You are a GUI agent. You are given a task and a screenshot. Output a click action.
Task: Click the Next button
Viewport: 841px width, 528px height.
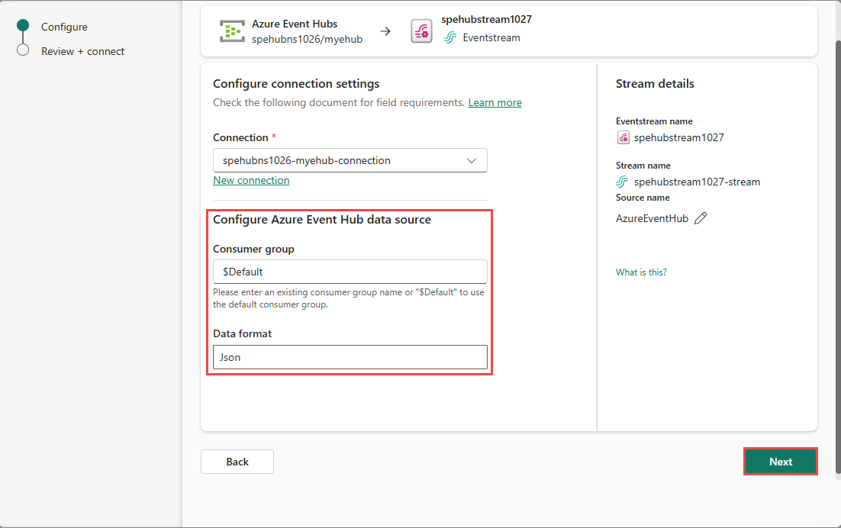[781, 462]
